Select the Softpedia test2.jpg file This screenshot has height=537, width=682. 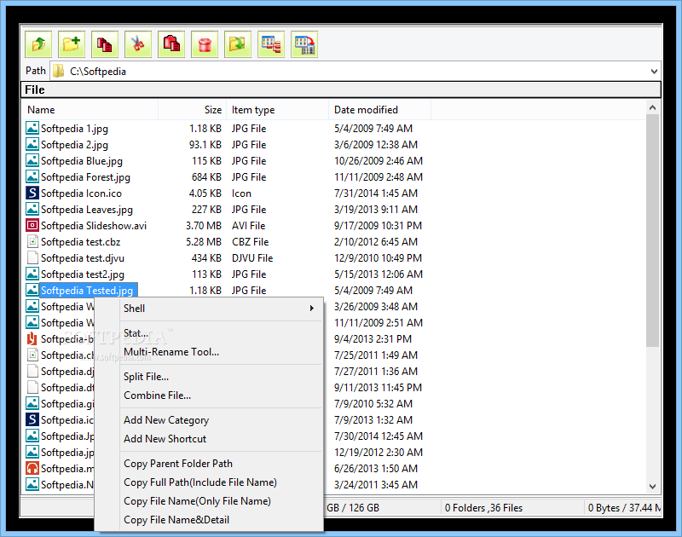[83, 274]
